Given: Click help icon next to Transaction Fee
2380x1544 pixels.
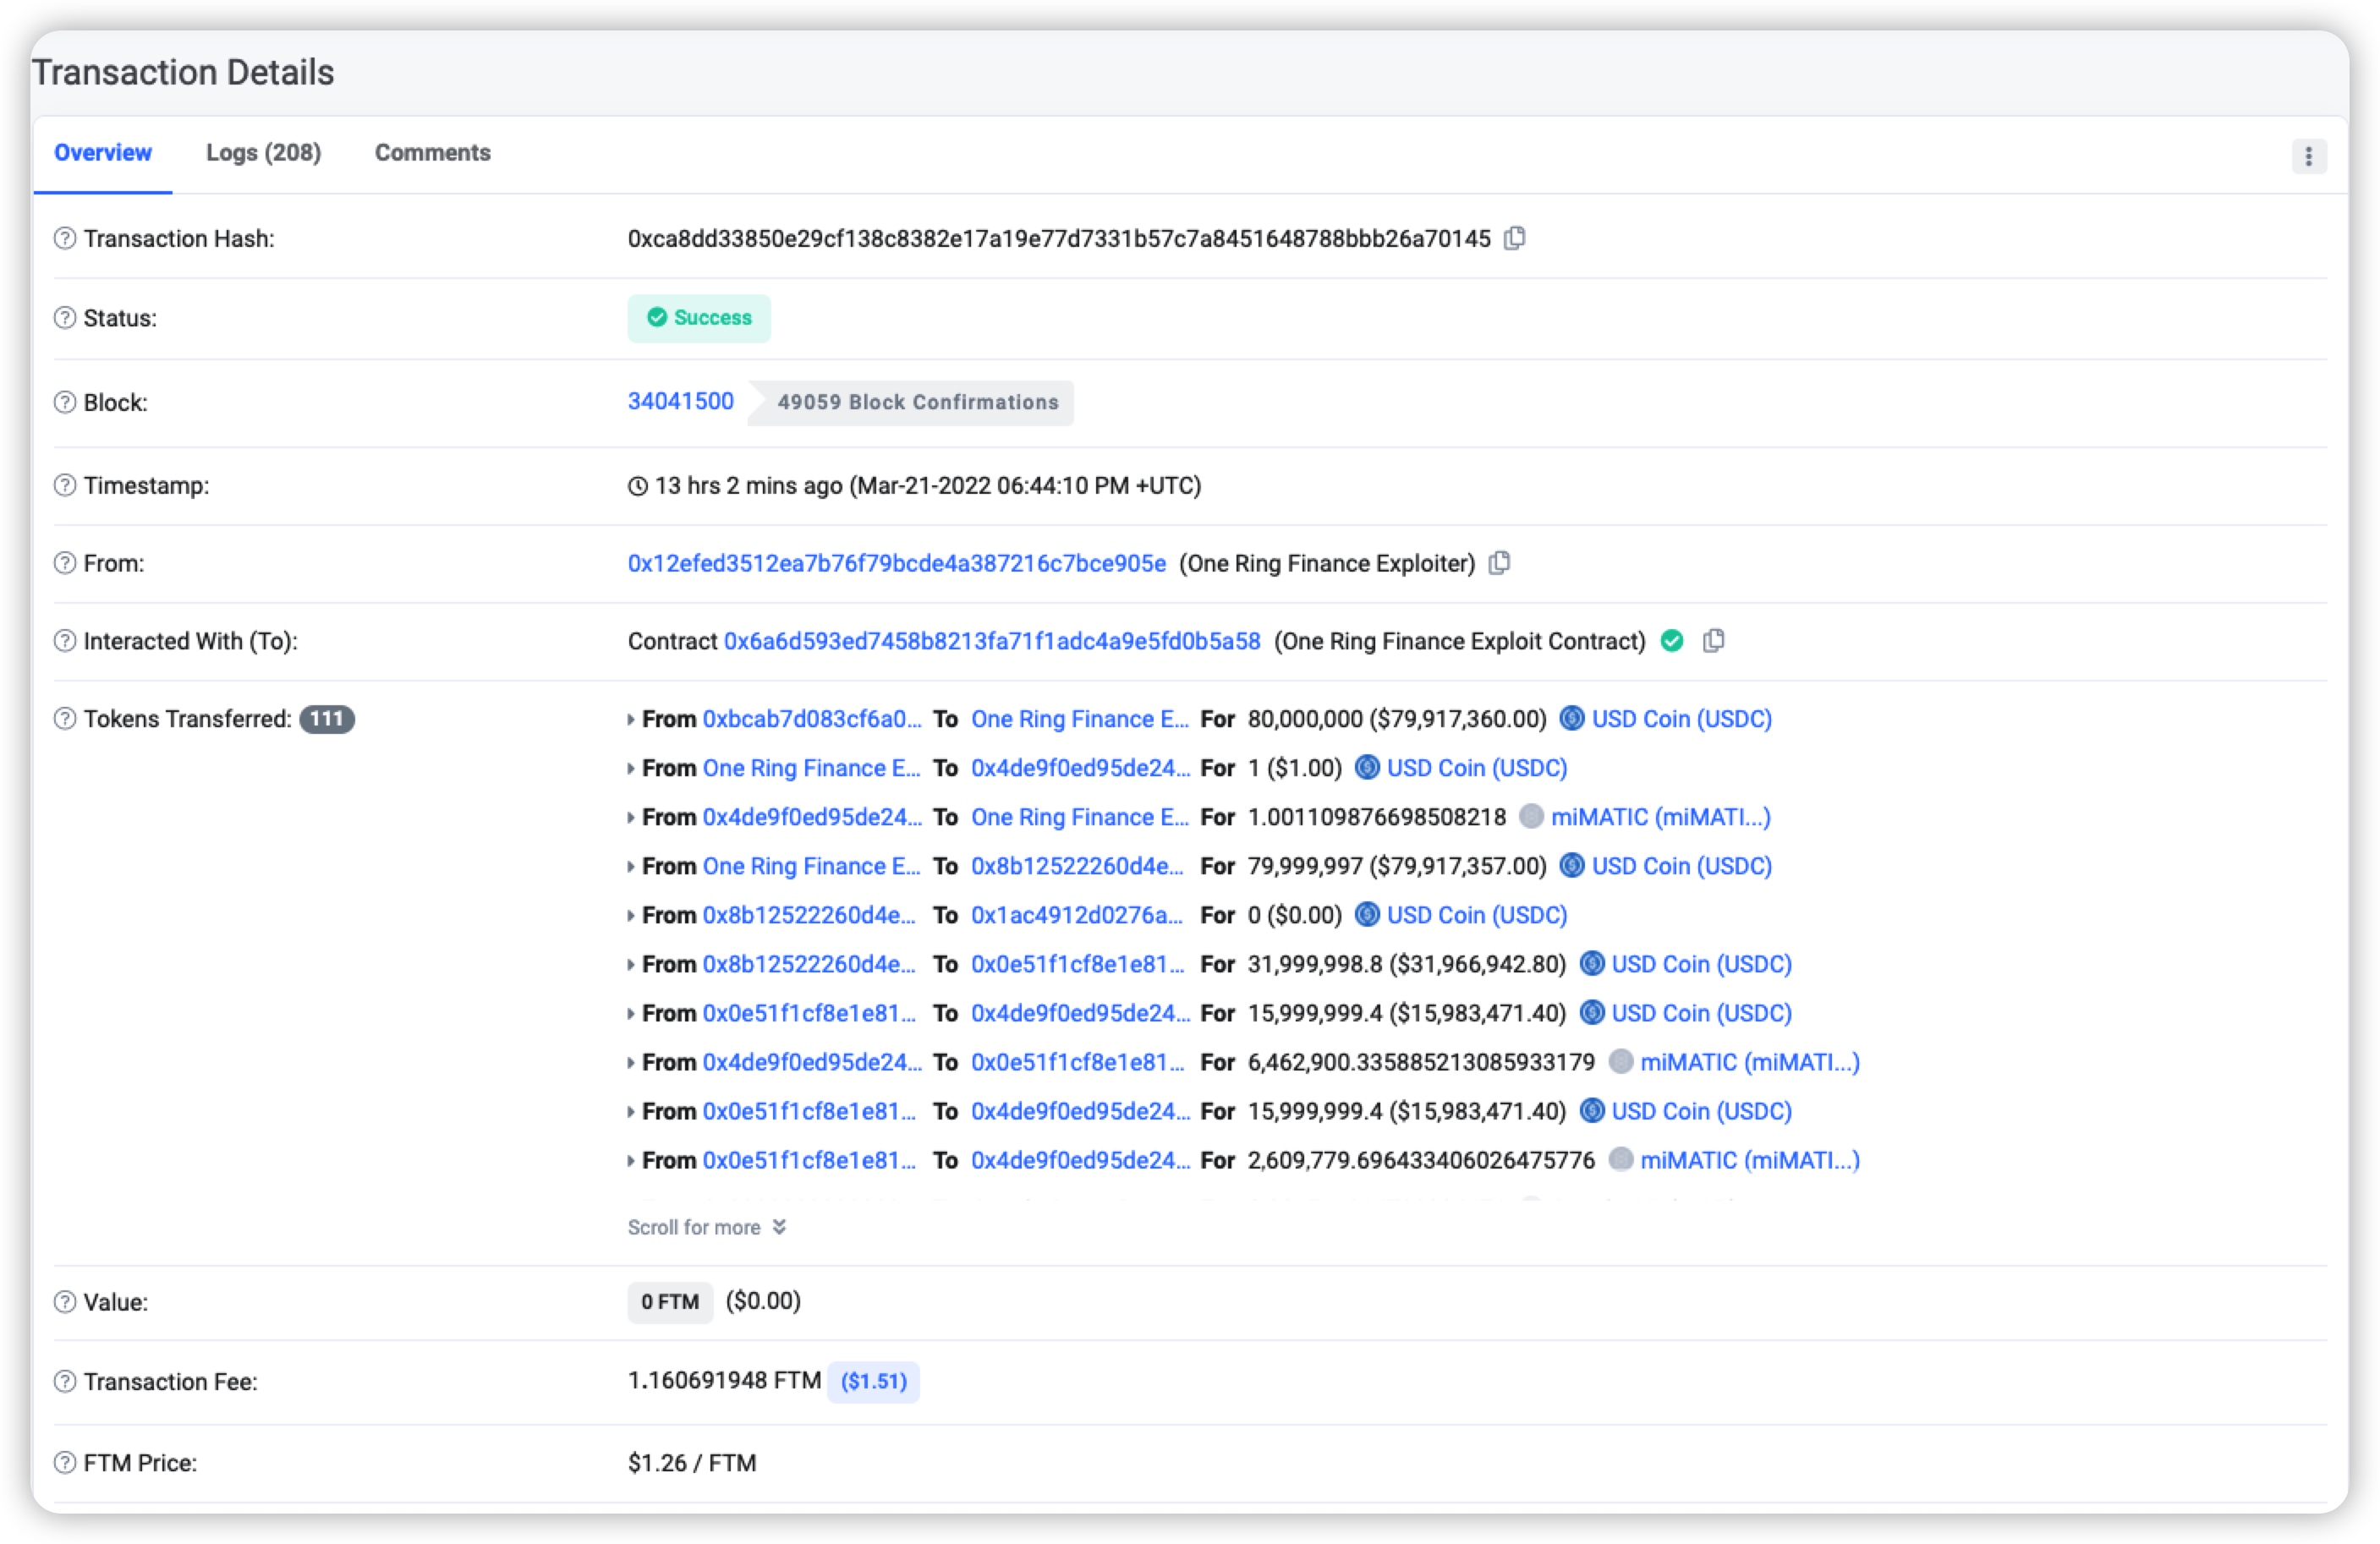Looking at the screenshot, I should (65, 1381).
